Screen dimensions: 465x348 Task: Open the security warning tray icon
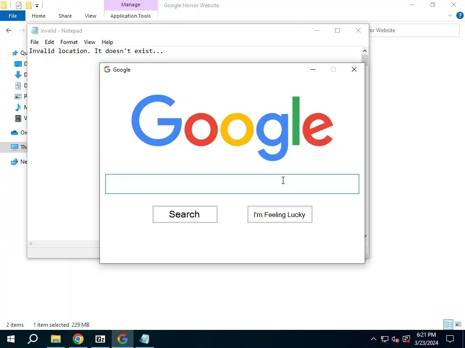[406, 339]
